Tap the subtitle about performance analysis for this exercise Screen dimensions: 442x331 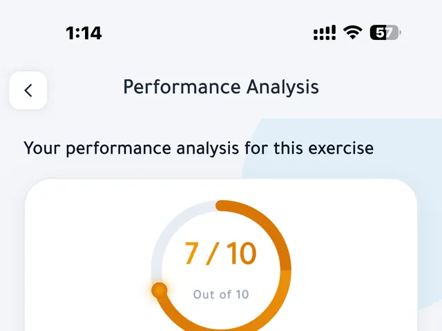tap(199, 148)
